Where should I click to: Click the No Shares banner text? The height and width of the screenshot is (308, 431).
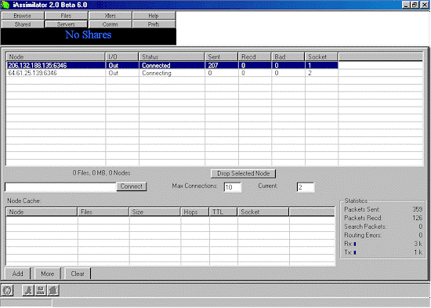(89, 35)
